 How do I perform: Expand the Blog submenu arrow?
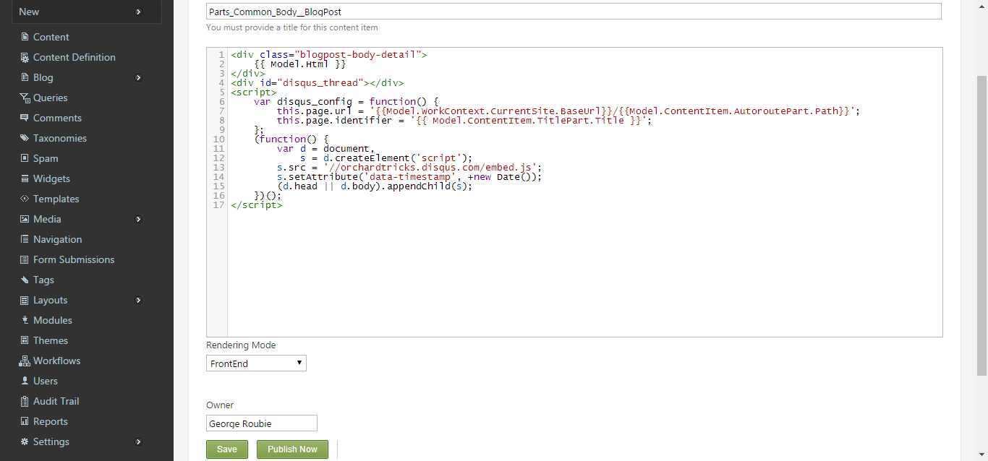[x=138, y=77]
